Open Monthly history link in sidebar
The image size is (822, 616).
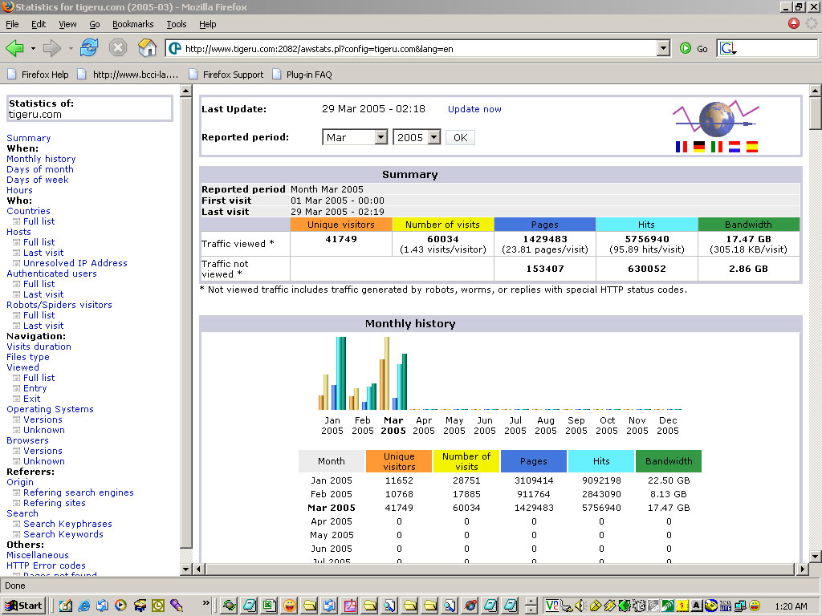(41, 159)
